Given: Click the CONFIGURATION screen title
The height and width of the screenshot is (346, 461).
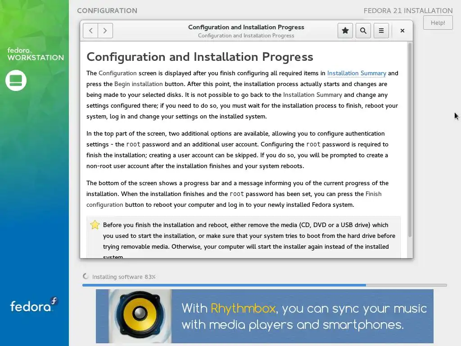Looking at the screenshot, I should point(107,11).
